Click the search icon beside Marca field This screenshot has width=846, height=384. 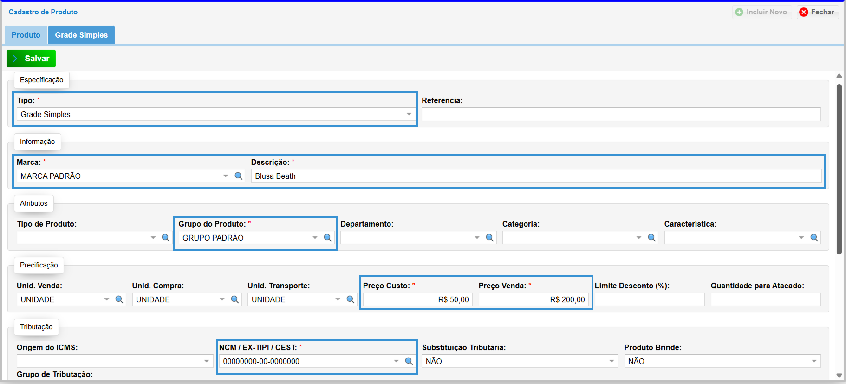239,176
